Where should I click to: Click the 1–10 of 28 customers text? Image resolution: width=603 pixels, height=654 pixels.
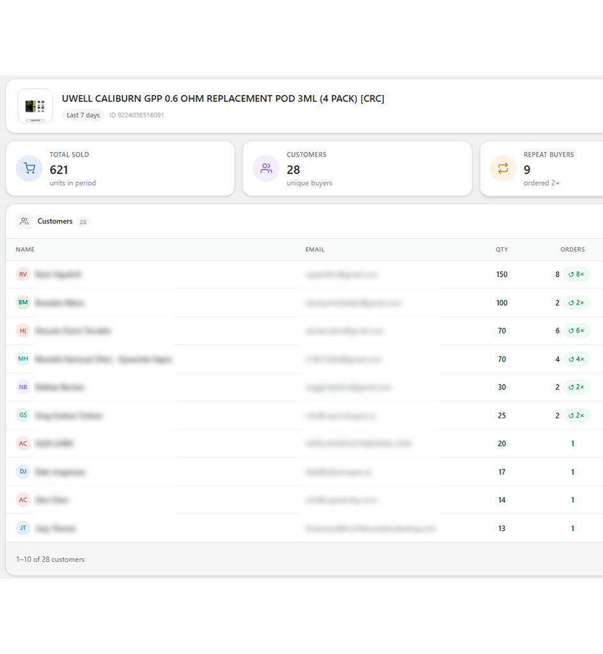(50, 559)
